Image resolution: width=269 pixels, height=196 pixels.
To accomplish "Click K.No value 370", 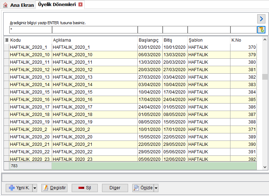I will [x=243, y=47].
